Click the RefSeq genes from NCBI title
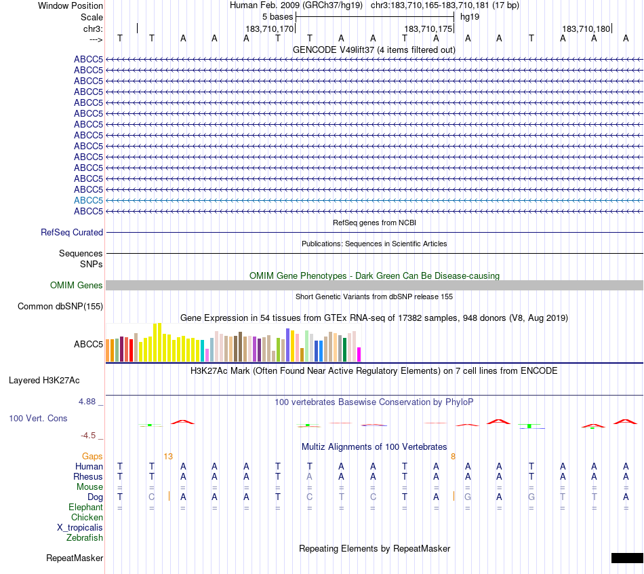The height and width of the screenshot is (574, 644). coord(374,223)
